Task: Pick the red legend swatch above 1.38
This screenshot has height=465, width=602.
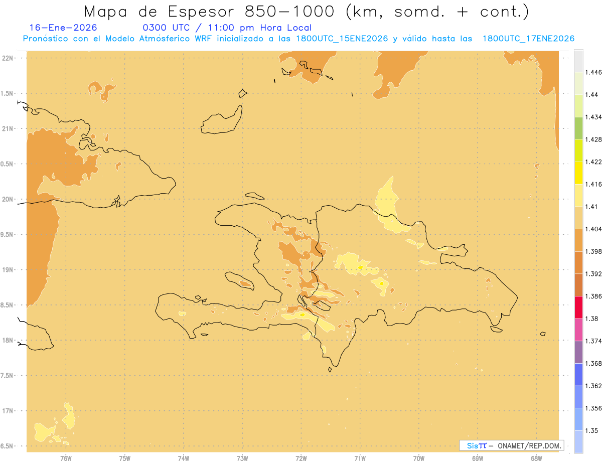Action: click(x=578, y=307)
